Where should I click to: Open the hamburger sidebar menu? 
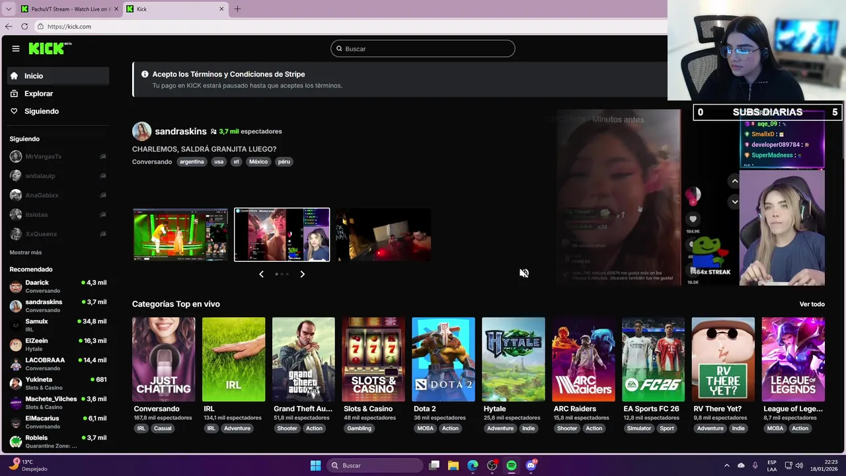(15, 48)
